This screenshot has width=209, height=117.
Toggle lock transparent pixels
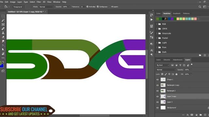click(162, 74)
